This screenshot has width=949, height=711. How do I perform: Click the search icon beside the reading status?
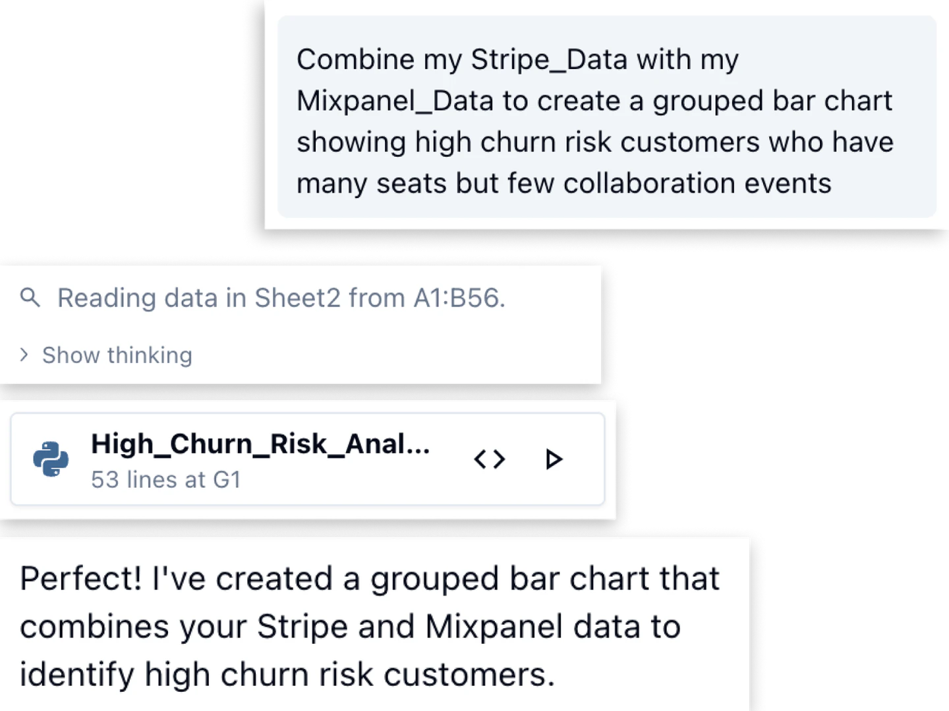(x=30, y=298)
